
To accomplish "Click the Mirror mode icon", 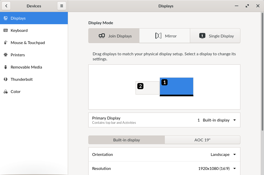I will click(x=158, y=36).
